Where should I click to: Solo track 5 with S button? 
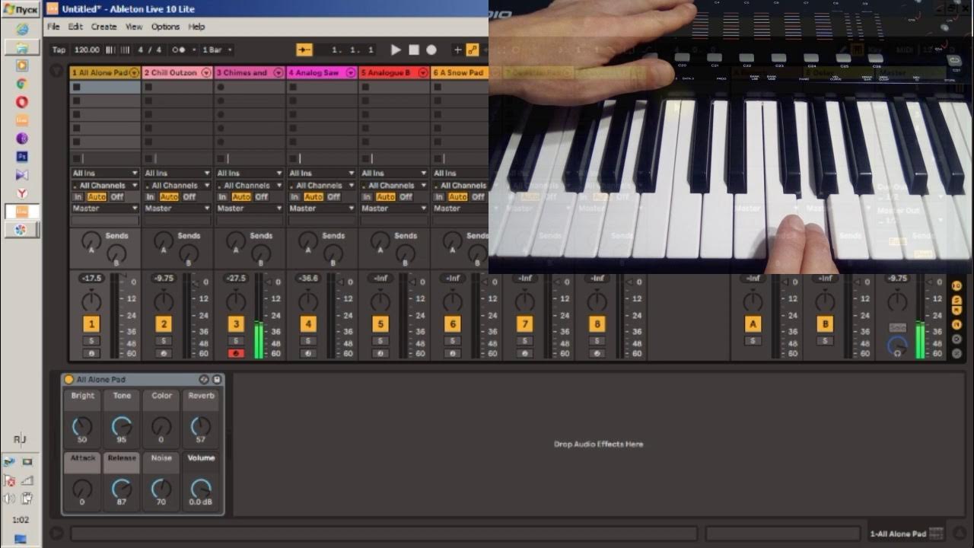tap(380, 341)
